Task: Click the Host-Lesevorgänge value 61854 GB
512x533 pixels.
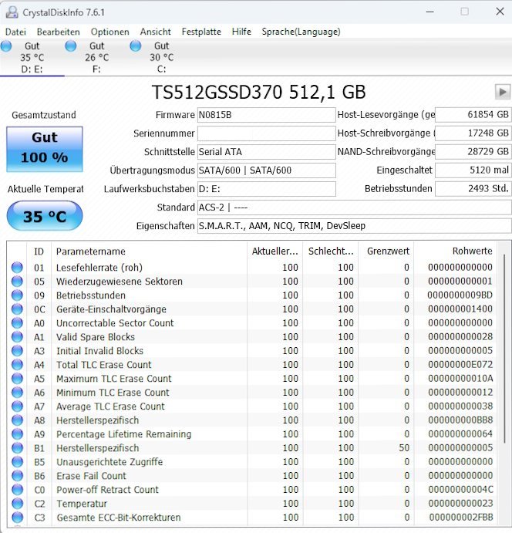Action: click(x=473, y=115)
